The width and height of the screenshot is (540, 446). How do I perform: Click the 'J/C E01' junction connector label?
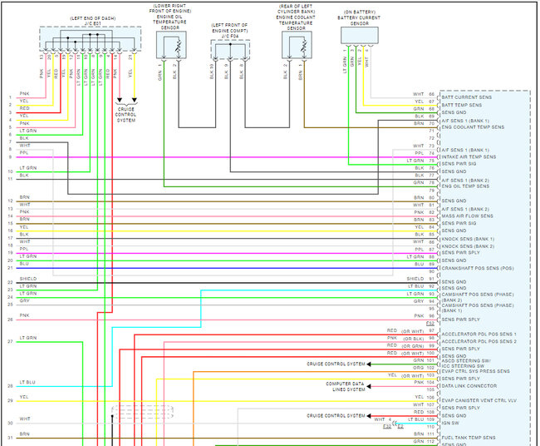coord(93,24)
